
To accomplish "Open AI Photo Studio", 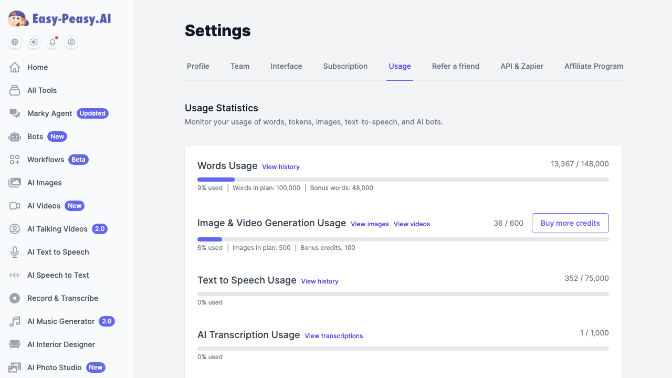I will click(x=54, y=367).
